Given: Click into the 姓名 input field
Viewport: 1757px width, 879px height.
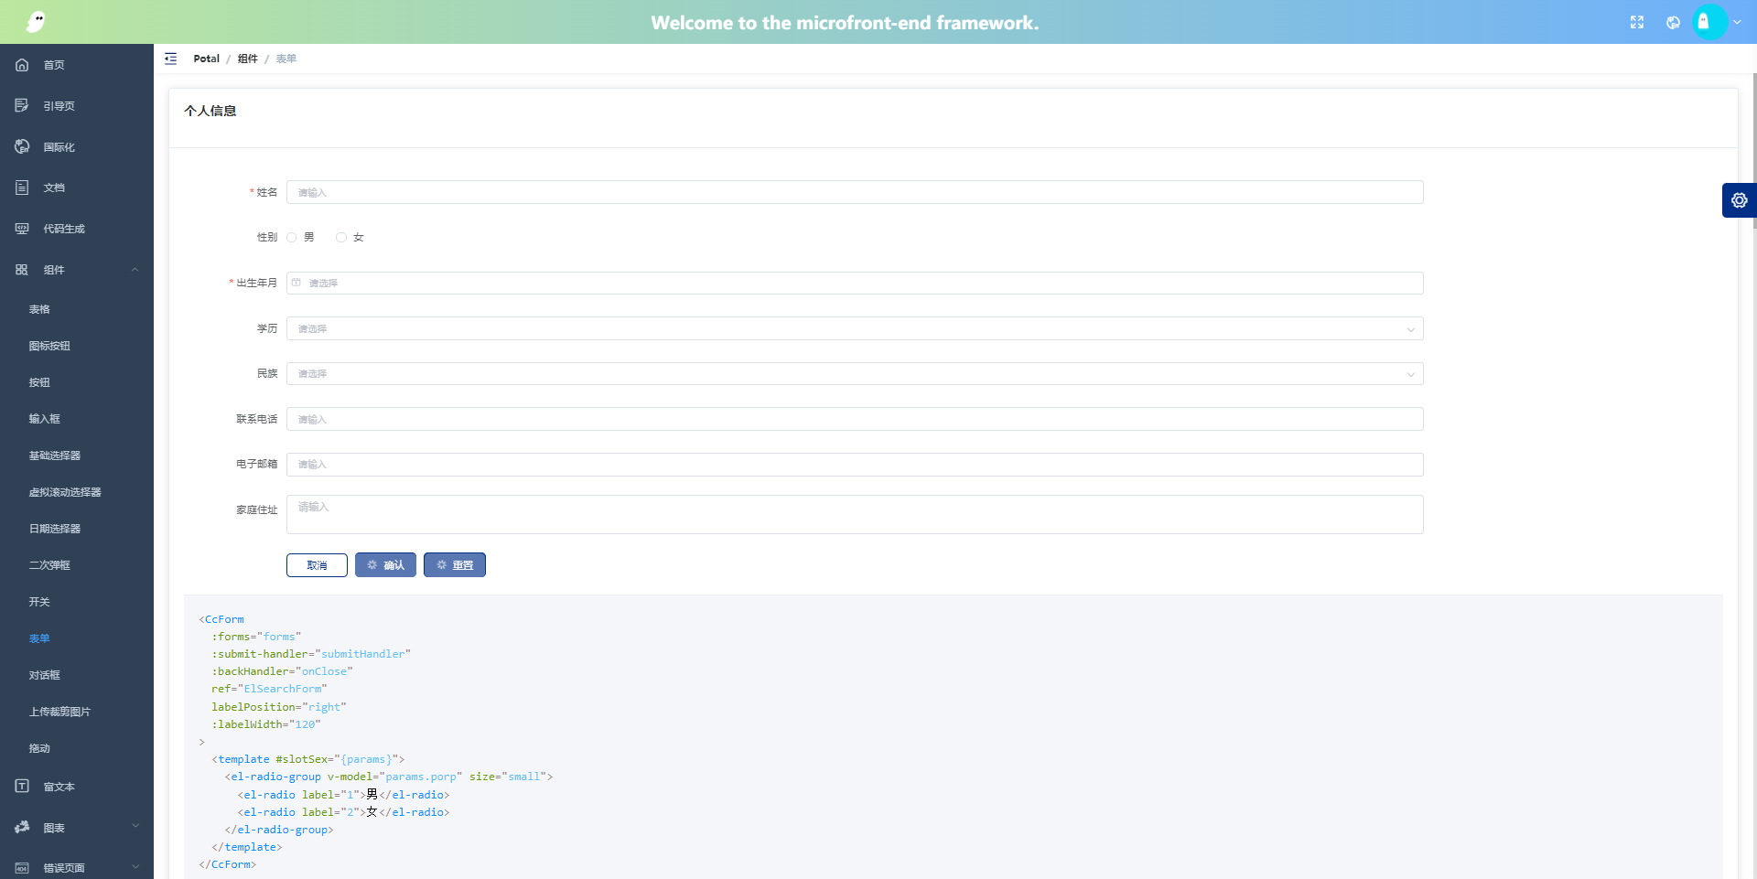Looking at the screenshot, I should 854,192.
